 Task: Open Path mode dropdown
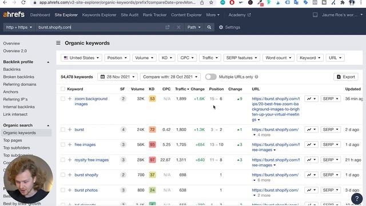tap(194, 27)
